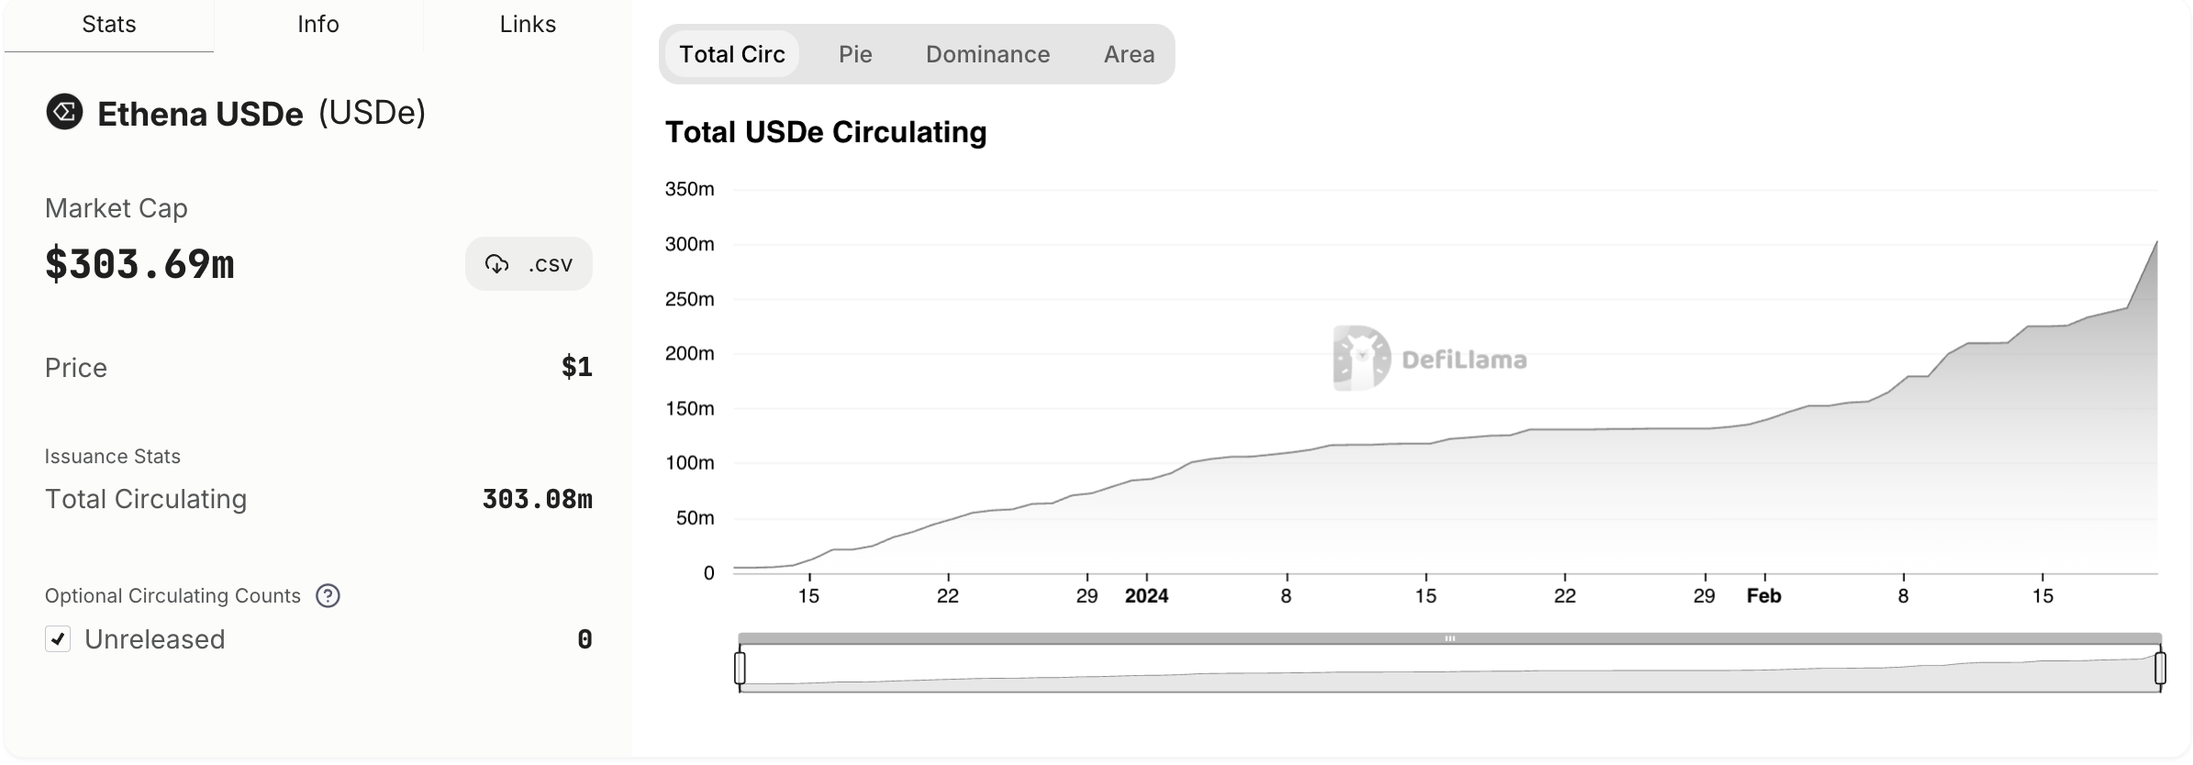Click the DefiLlama watermark logo
2193x765 pixels.
click(1362, 359)
